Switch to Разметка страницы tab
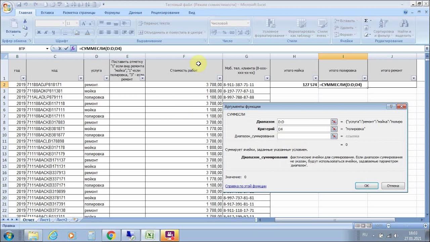Image resolution: width=430 pixels, height=242 pixels. click(79, 13)
